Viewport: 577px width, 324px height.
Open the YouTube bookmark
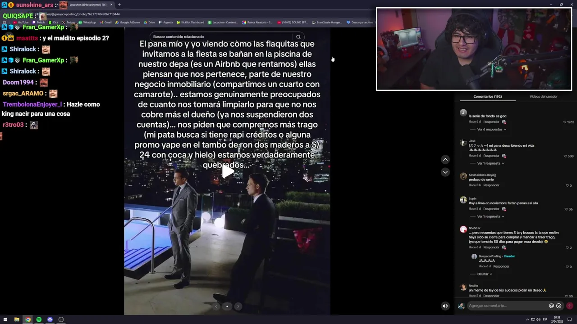click(21, 22)
